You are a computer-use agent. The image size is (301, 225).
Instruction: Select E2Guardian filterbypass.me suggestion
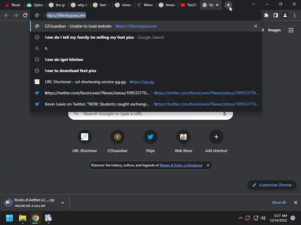point(146,26)
